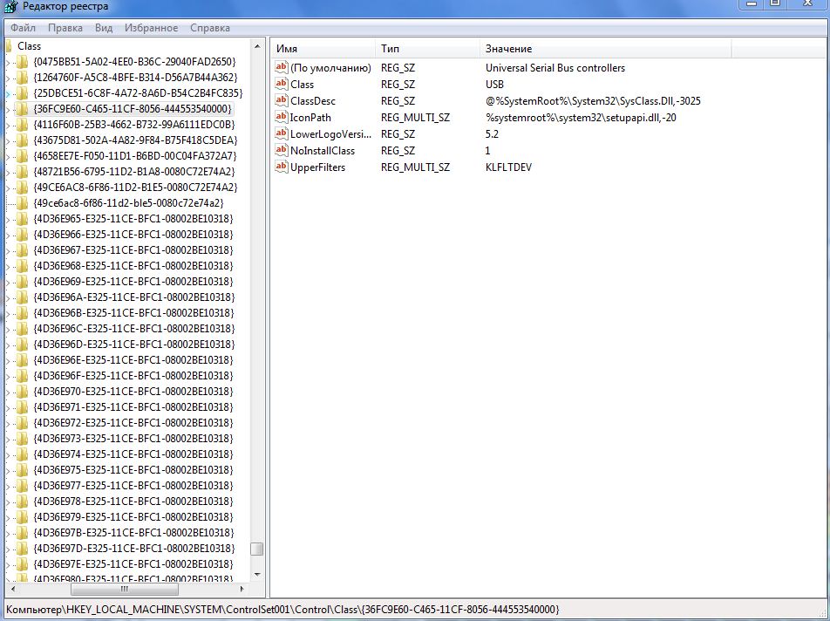The height and width of the screenshot is (621, 830).
Task: Open the Правка menu
Action: point(65,28)
